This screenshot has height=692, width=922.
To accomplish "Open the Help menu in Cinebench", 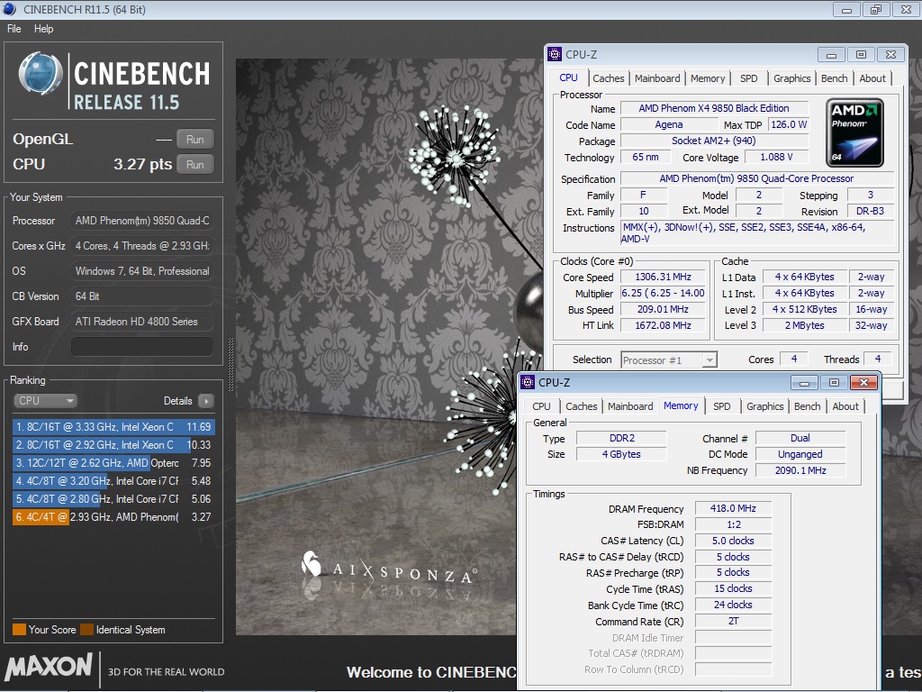I will 43,29.
